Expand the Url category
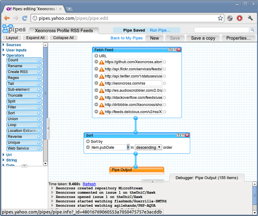 point(3,155)
